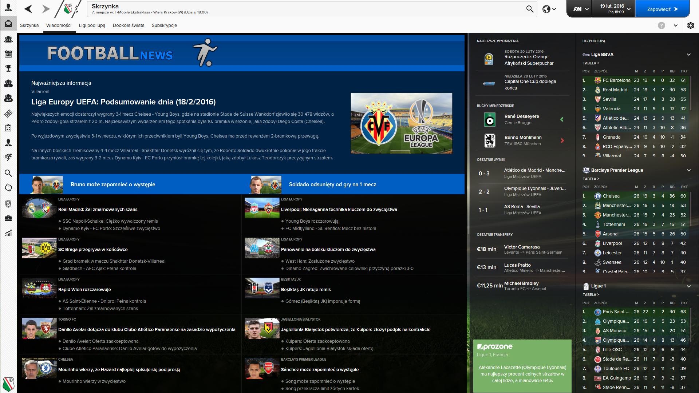Select the Wiadomości tab
Screen dimensions: 699x393
coord(59,25)
